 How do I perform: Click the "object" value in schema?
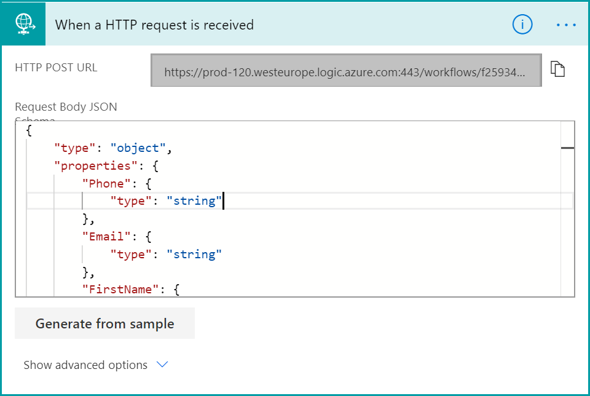(x=138, y=148)
